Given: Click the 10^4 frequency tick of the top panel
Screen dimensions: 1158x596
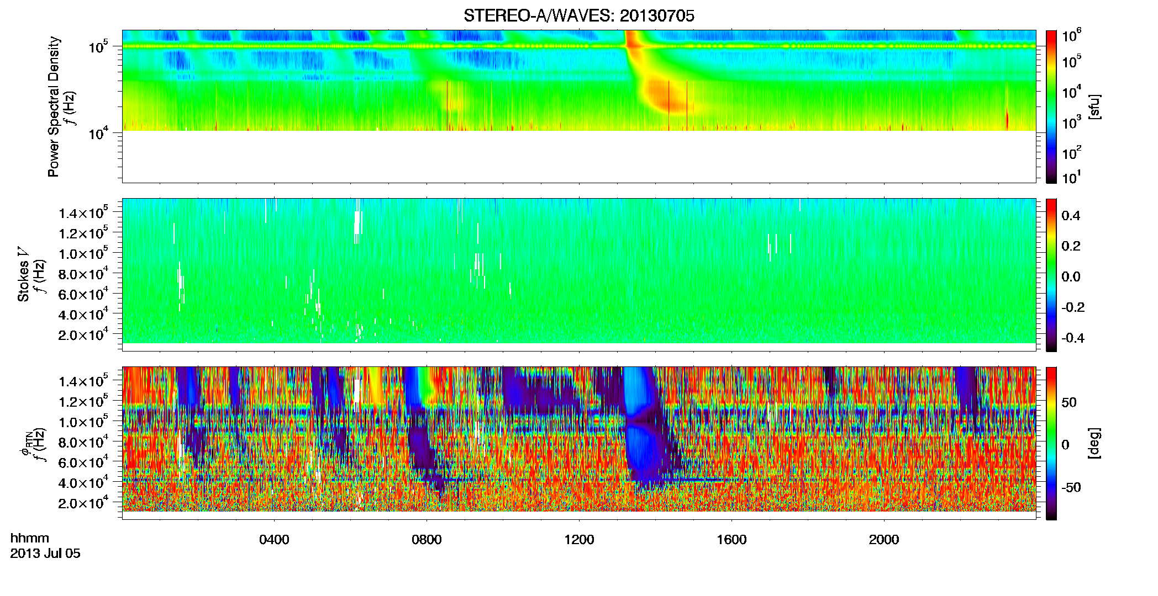Looking at the screenshot, I should click(x=98, y=133).
